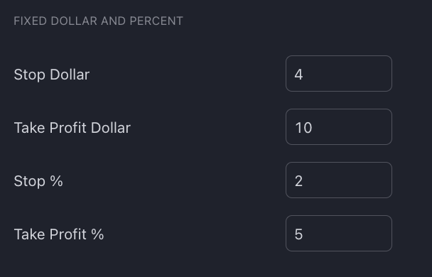Click the word Profit in Take Profit Dollar
The height and width of the screenshot is (277, 432).
pos(68,128)
